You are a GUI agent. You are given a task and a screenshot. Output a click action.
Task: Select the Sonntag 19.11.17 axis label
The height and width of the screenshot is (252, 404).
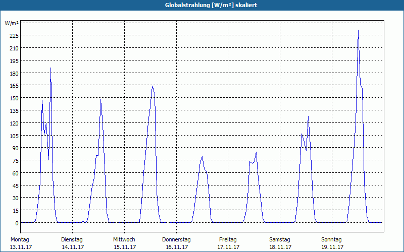[x=332, y=243]
